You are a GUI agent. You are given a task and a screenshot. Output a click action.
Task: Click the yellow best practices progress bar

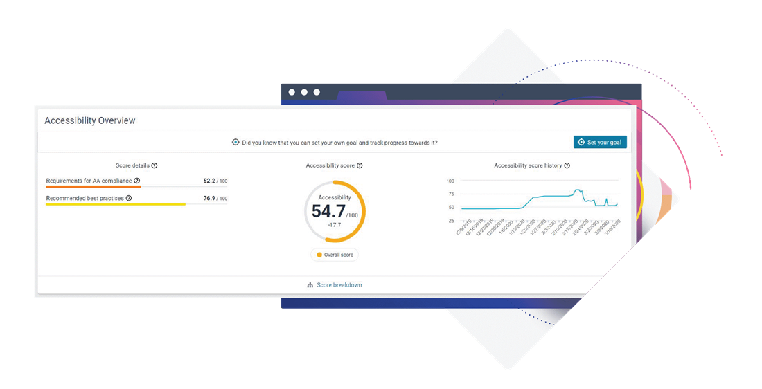tap(115, 204)
